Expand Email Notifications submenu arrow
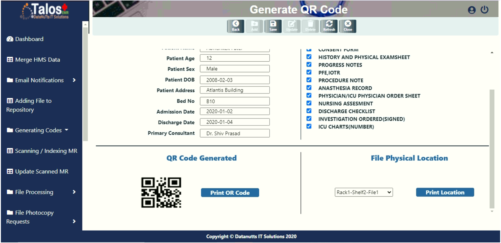Image resolution: width=501 pixels, height=243 pixels. point(74,80)
